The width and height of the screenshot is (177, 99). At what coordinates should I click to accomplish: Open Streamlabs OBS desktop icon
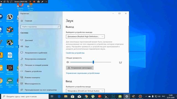10,83
